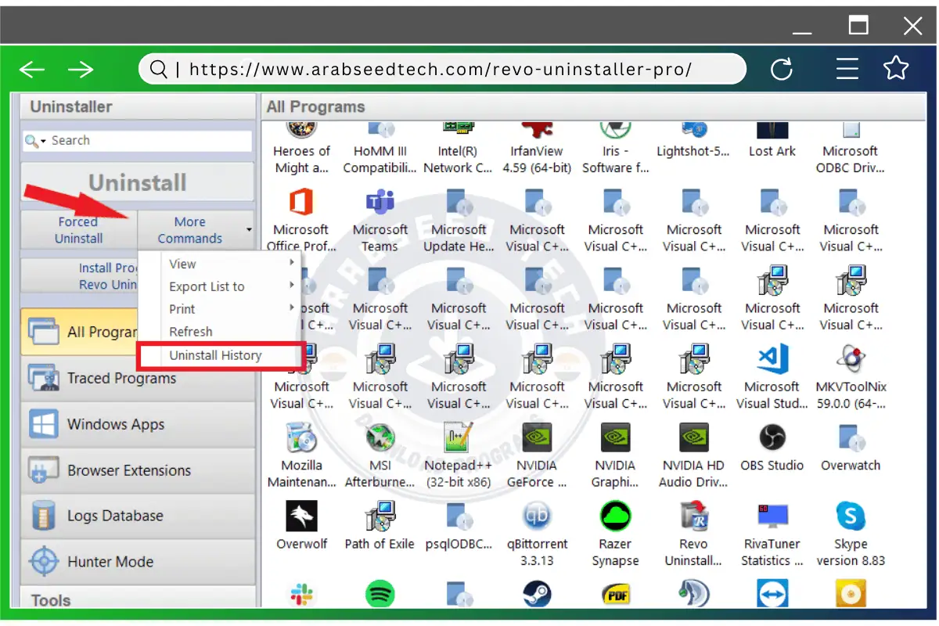Click the Search field in the Uninstaller panel
The width and height of the screenshot is (939, 626).
[x=137, y=140]
